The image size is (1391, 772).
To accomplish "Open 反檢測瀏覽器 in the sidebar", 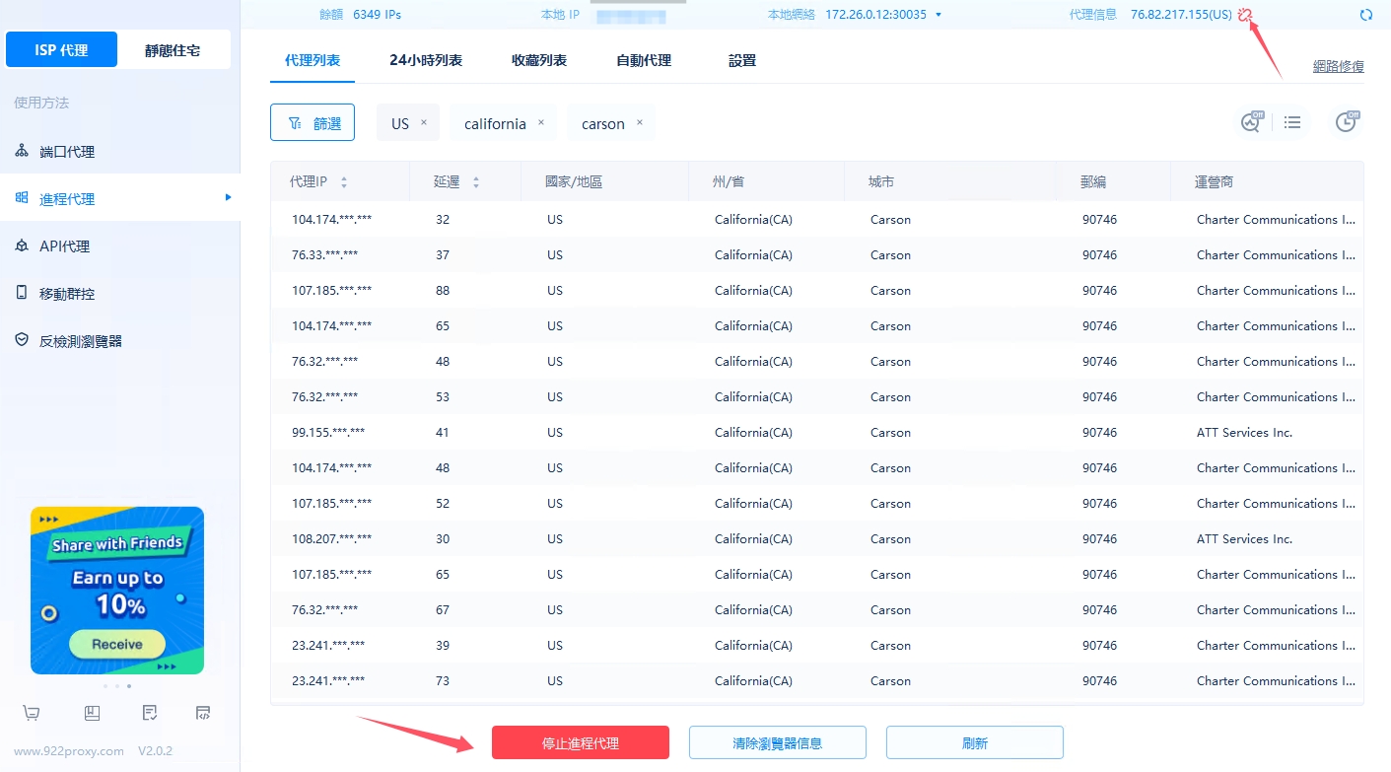I will (81, 340).
